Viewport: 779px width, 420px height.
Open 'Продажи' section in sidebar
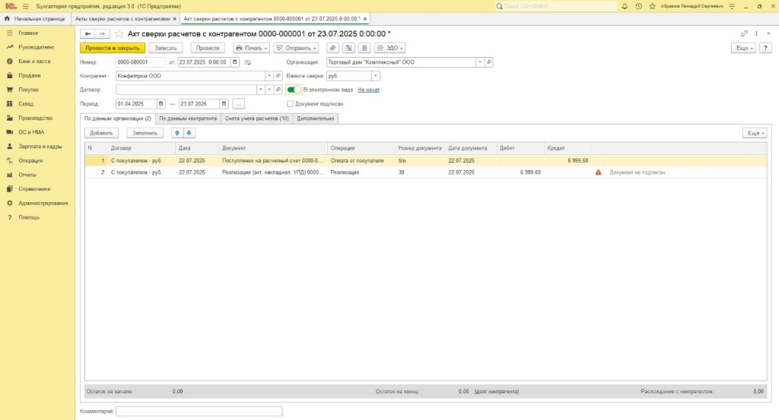point(30,76)
